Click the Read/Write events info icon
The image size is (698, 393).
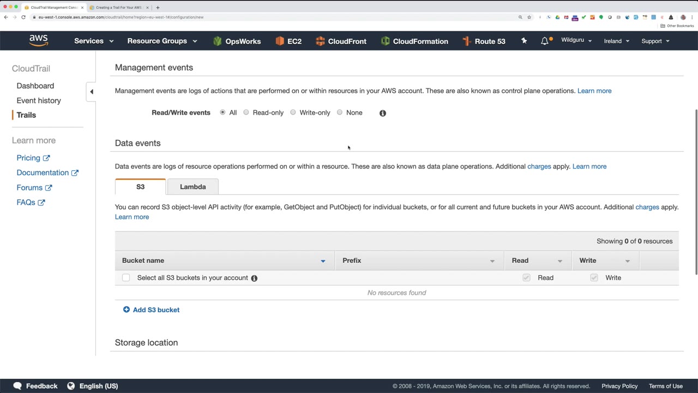coord(383,113)
